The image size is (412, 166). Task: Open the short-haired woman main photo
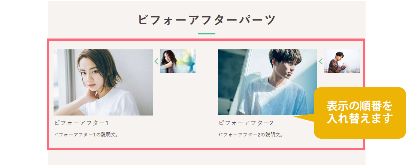pos(103,82)
